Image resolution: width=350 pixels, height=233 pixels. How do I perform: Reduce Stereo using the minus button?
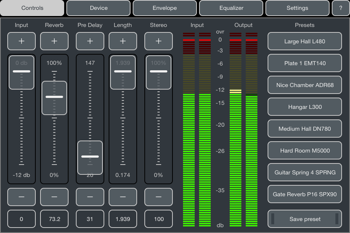pyautogui.click(x=159, y=197)
